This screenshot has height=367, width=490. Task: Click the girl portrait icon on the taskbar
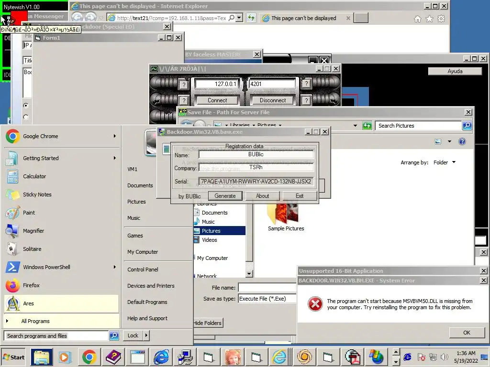233,357
